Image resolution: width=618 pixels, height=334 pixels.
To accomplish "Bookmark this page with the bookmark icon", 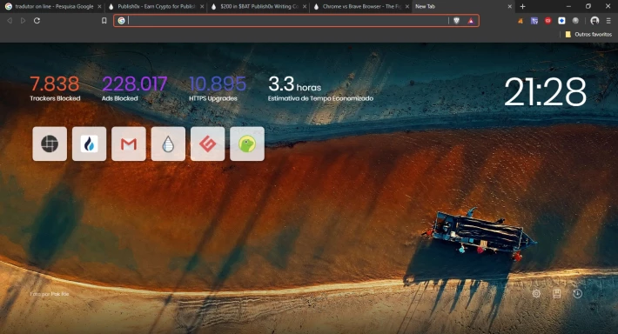I will [104, 21].
